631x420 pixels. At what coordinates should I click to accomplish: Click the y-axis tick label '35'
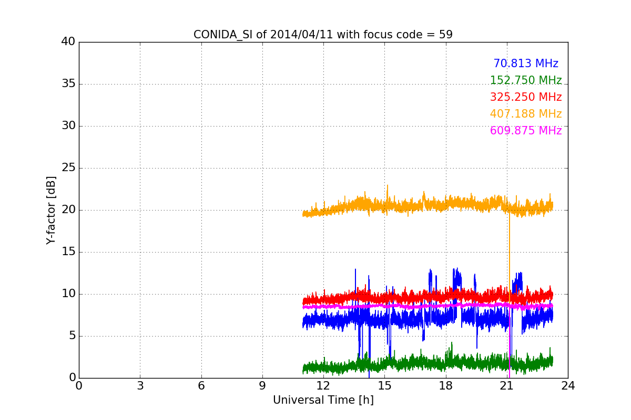[68, 83]
